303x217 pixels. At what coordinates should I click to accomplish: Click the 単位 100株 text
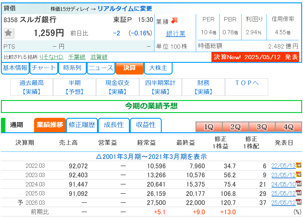172,47
